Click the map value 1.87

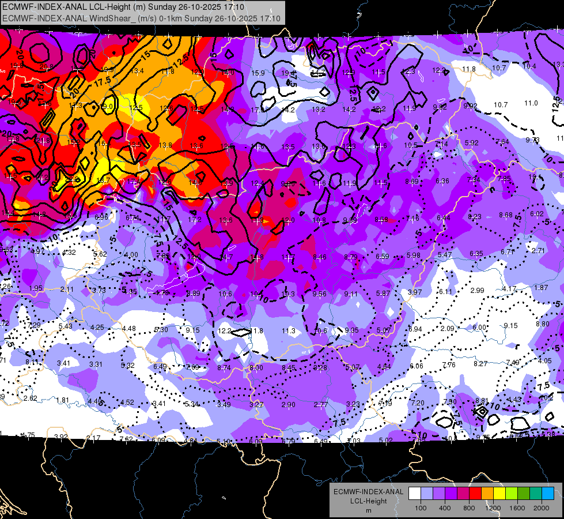542,287
